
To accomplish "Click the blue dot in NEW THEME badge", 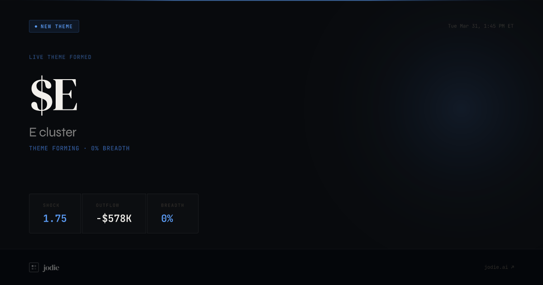I will pos(36,26).
